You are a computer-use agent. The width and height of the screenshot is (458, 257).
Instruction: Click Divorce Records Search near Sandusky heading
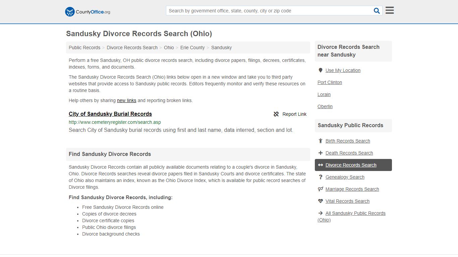[x=348, y=51]
